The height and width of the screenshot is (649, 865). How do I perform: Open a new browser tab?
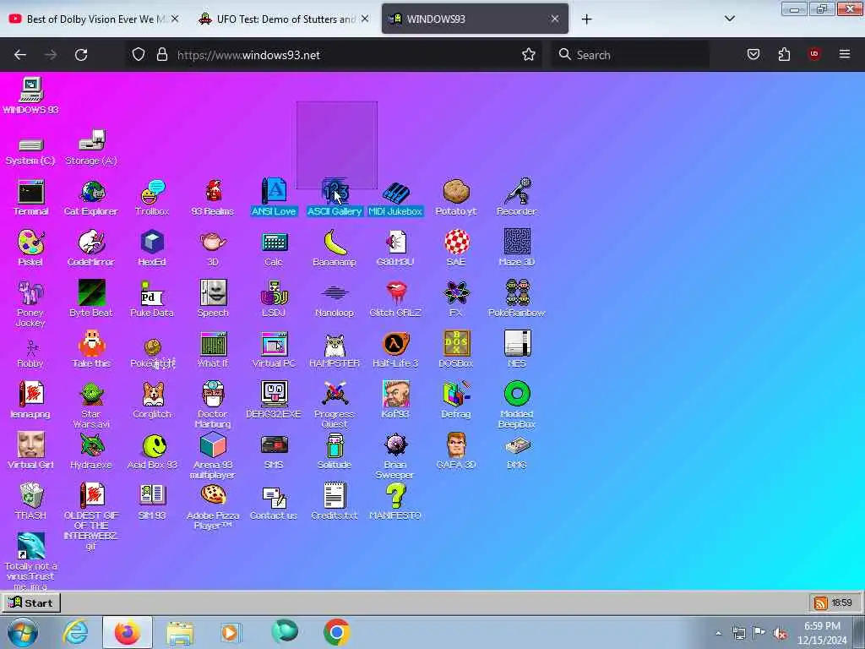pyautogui.click(x=586, y=19)
